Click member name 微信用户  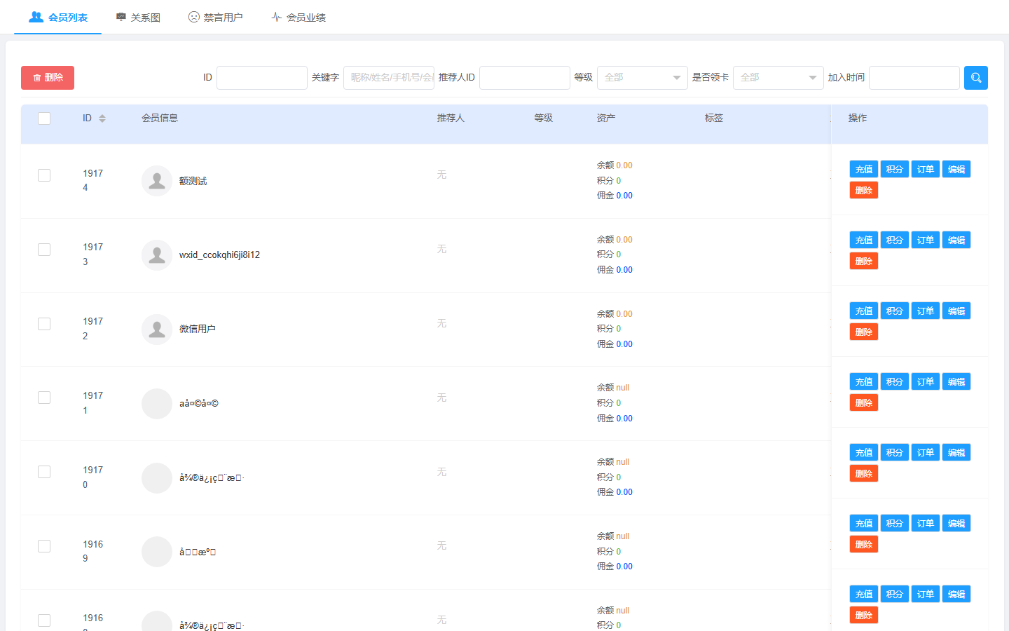point(197,329)
